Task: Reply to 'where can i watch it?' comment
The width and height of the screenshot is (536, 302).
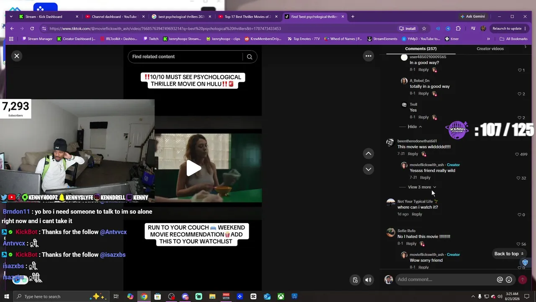Action: 417,214
